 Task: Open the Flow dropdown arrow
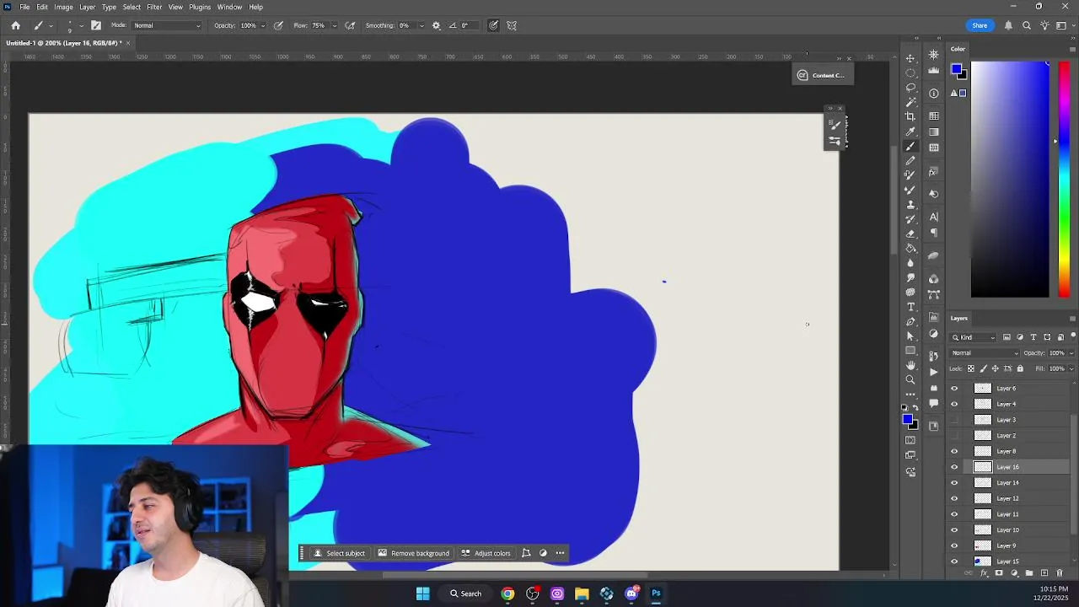coord(333,25)
